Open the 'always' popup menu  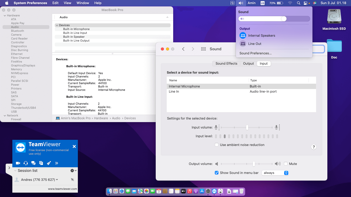click(275, 173)
